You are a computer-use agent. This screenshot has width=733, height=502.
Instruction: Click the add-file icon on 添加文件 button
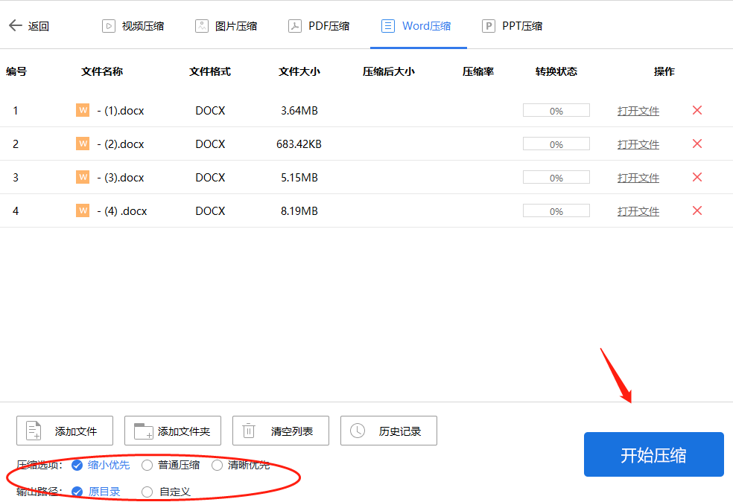click(x=34, y=430)
